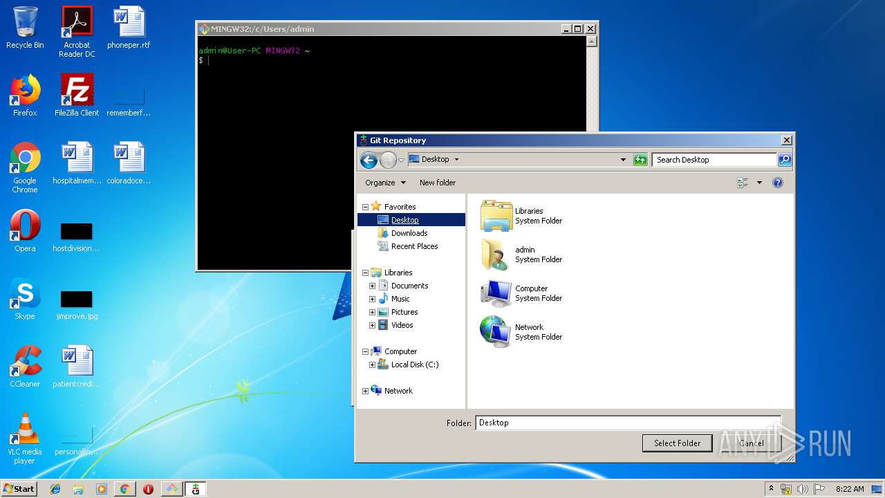Click the Chrome icon on the taskbar

click(x=124, y=489)
